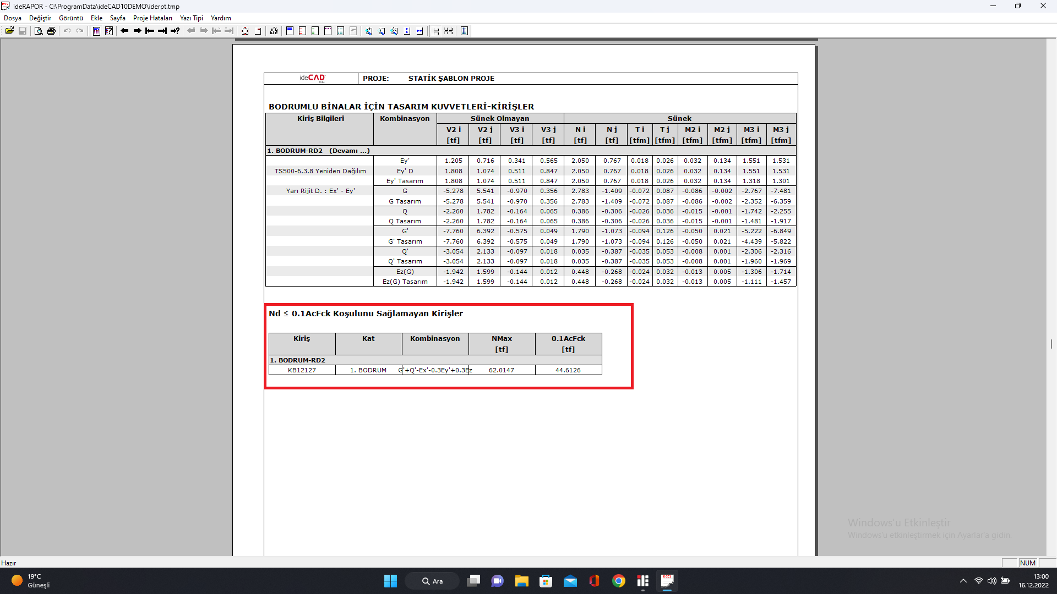Open the Yardım menu
This screenshot has height=594, width=1057.
(x=221, y=18)
